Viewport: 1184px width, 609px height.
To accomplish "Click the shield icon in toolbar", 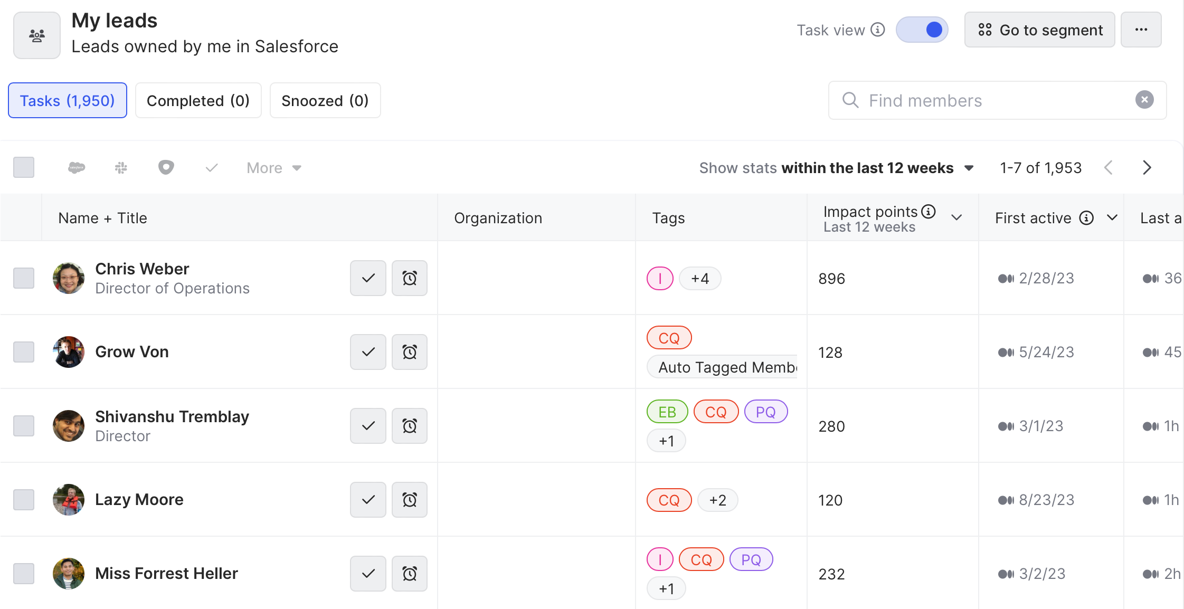I will tap(166, 168).
